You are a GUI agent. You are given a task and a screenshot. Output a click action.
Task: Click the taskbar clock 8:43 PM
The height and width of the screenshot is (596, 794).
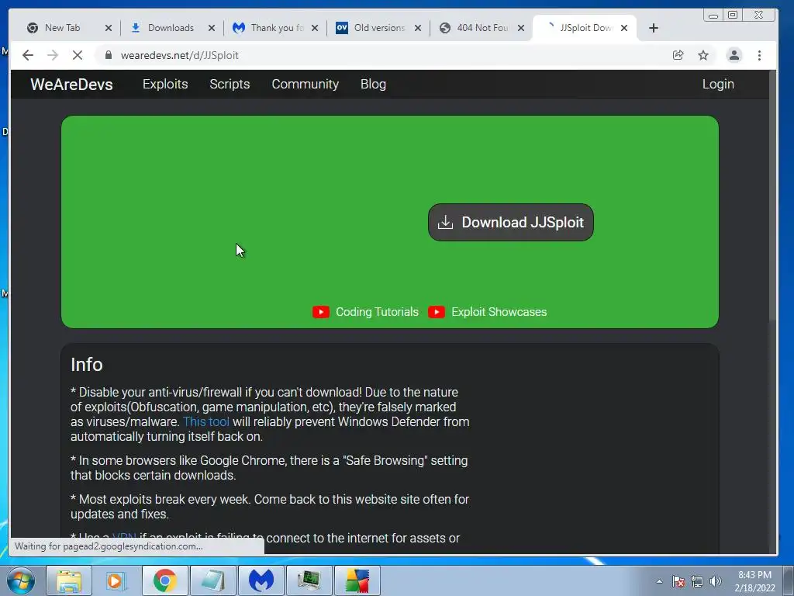pyautogui.click(x=754, y=575)
